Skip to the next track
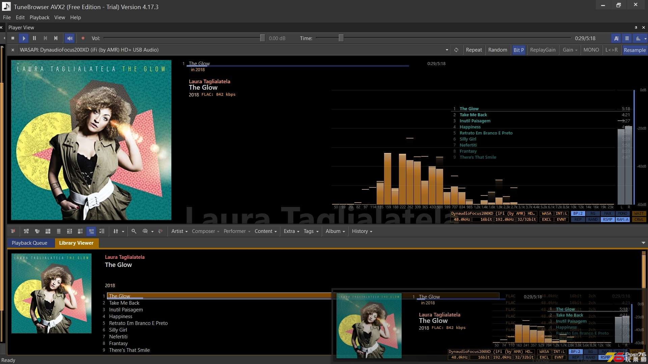This screenshot has width=648, height=364. (x=56, y=38)
